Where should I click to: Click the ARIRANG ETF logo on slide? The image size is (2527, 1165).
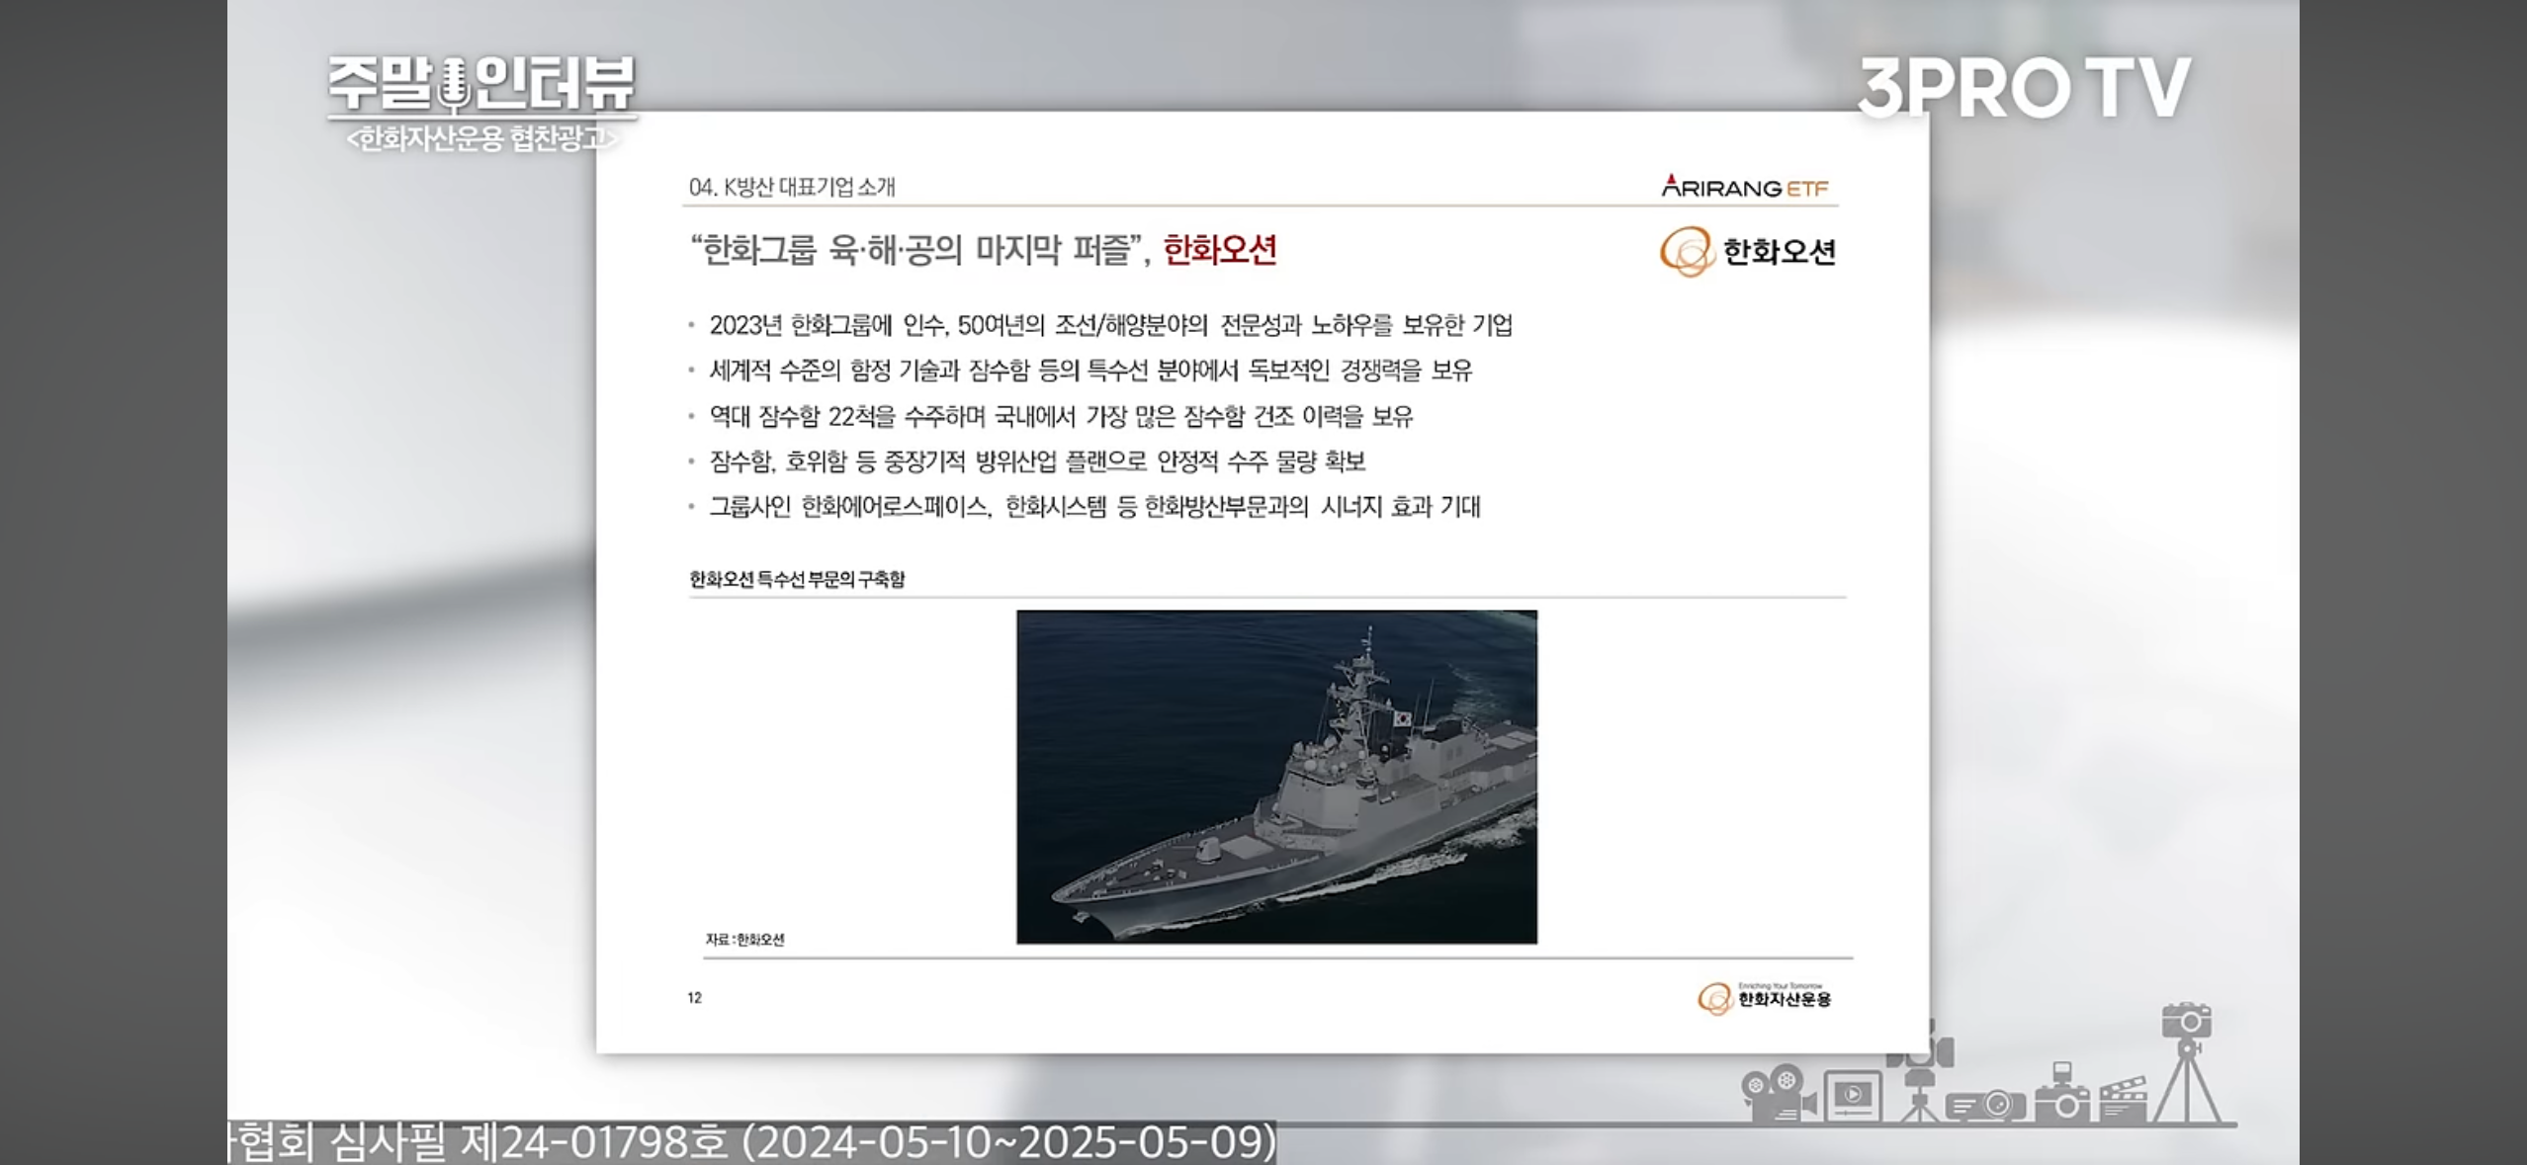coord(1745,186)
